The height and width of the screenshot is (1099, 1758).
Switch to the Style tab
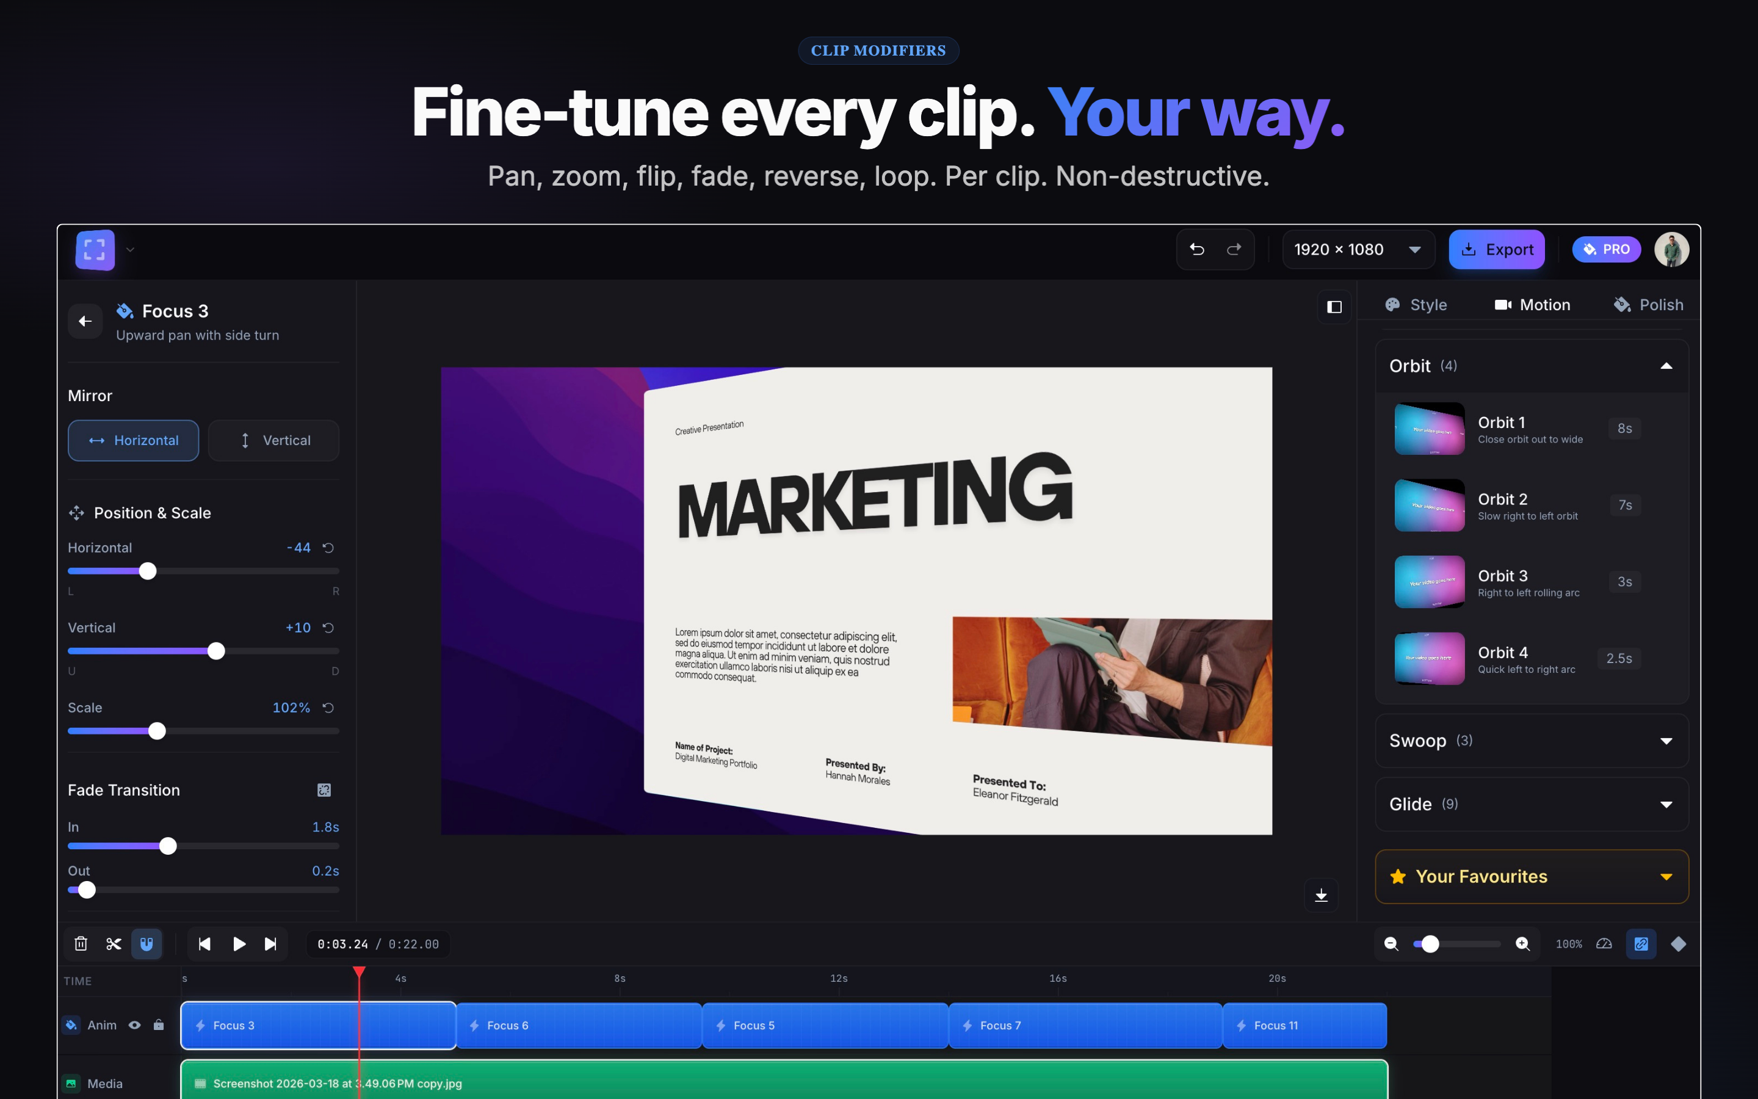(x=1416, y=305)
